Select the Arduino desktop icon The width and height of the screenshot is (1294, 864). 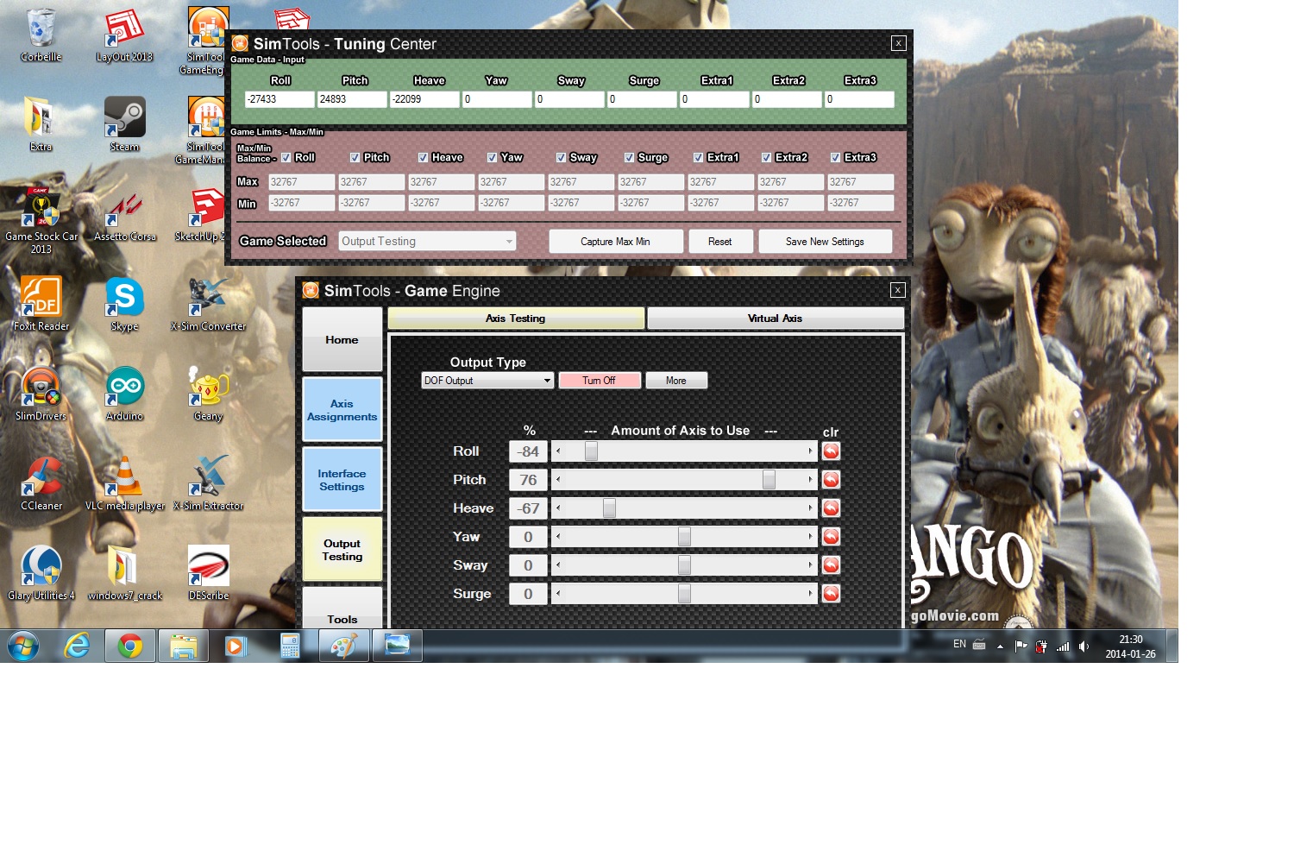(x=125, y=394)
